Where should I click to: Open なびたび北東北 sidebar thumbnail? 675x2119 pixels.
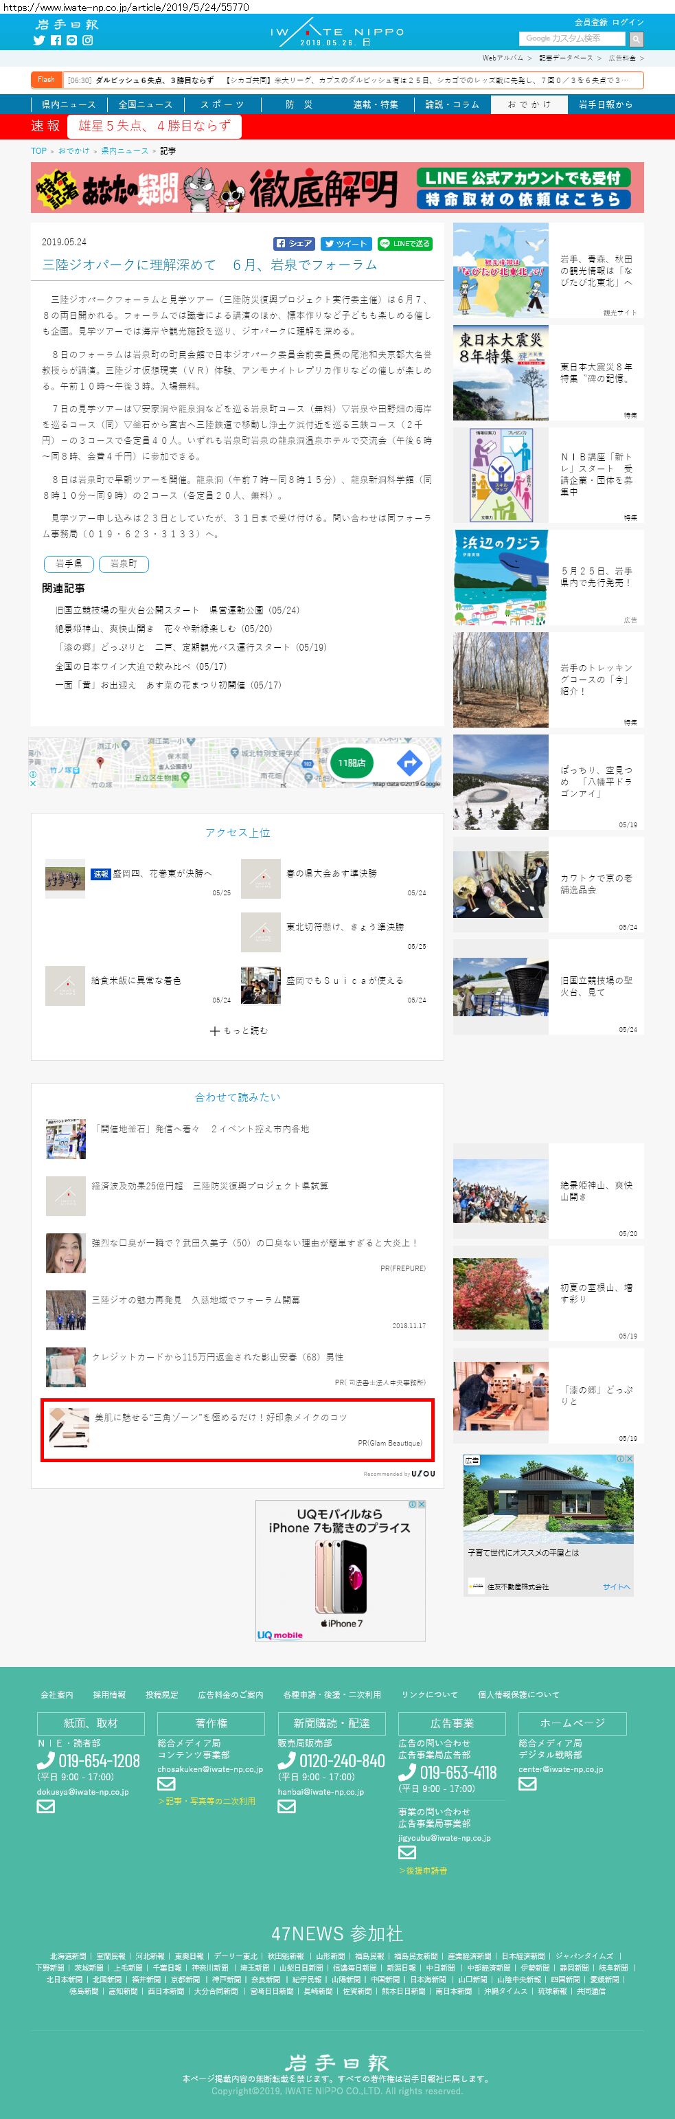tap(501, 270)
